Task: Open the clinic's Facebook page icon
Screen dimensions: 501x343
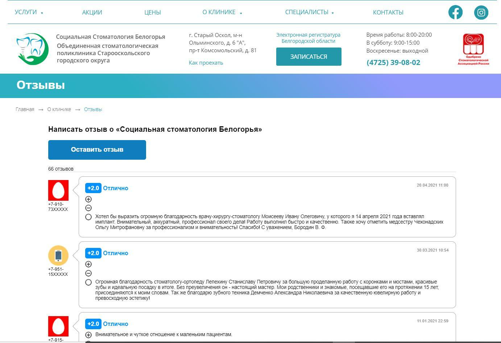Action: coord(455,12)
